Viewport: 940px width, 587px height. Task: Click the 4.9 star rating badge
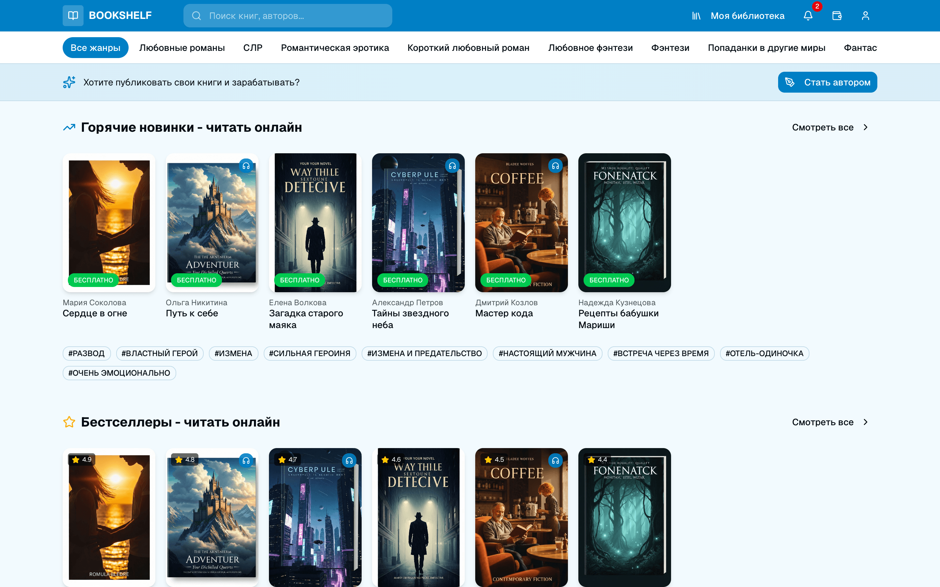[x=82, y=460]
